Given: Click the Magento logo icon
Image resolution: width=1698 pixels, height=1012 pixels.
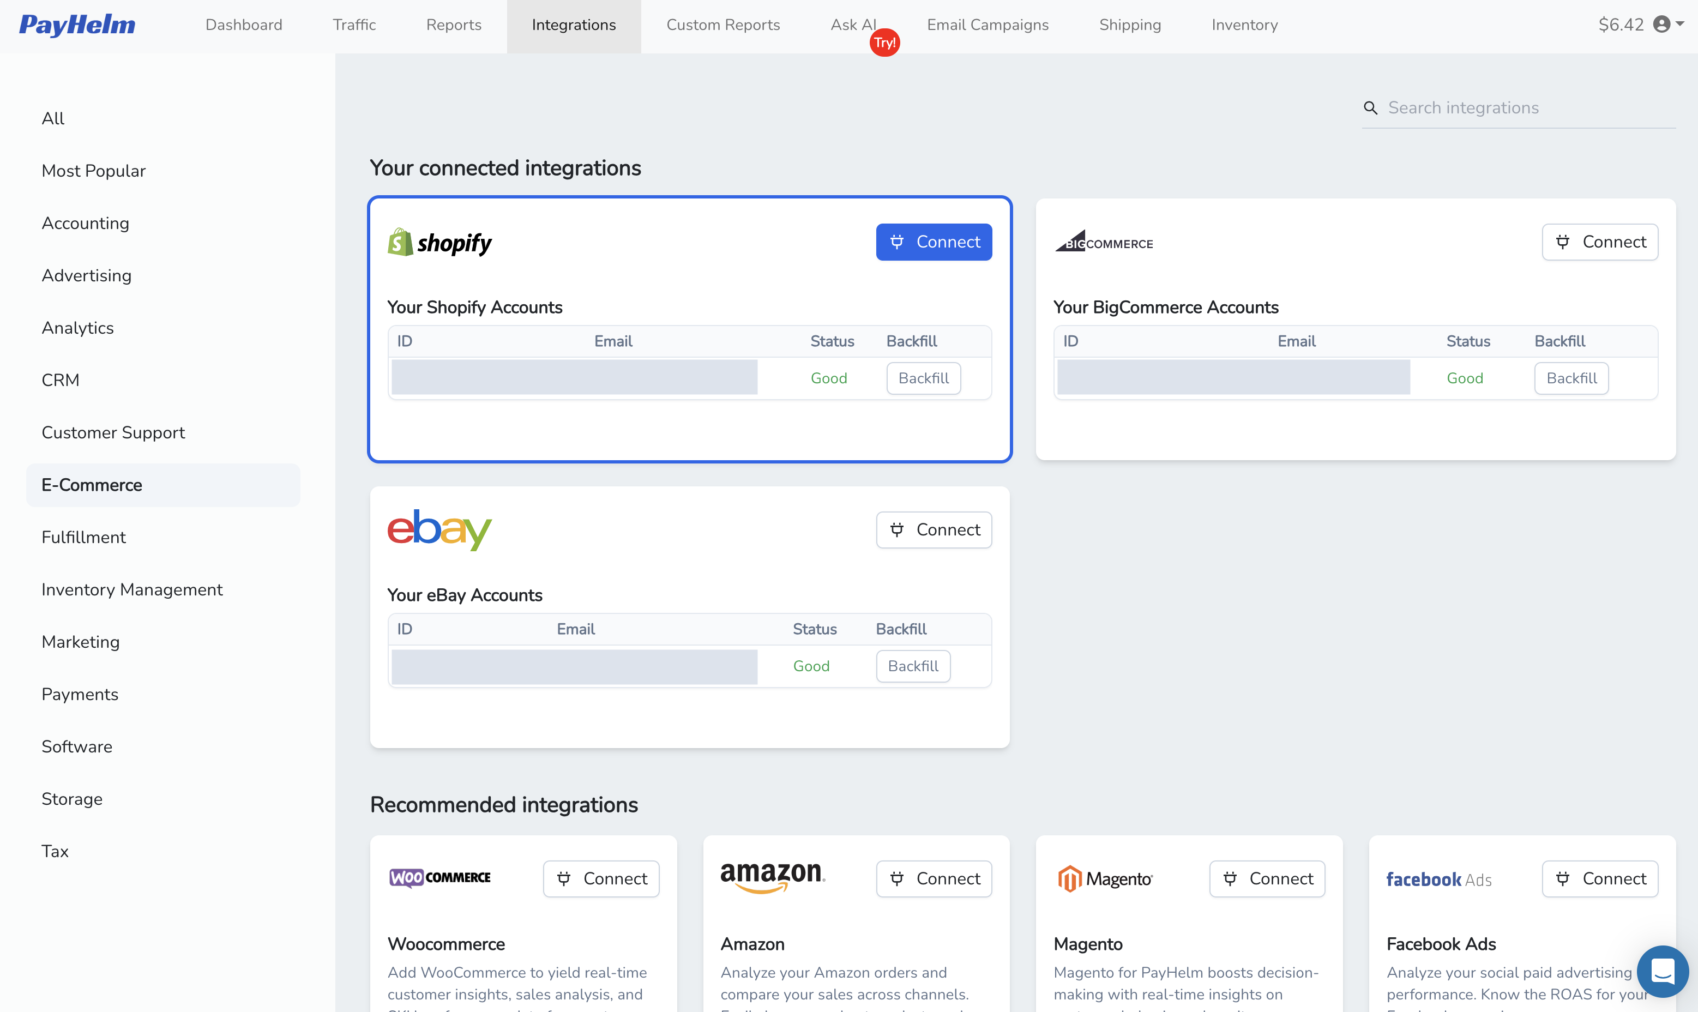Looking at the screenshot, I should (1069, 878).
